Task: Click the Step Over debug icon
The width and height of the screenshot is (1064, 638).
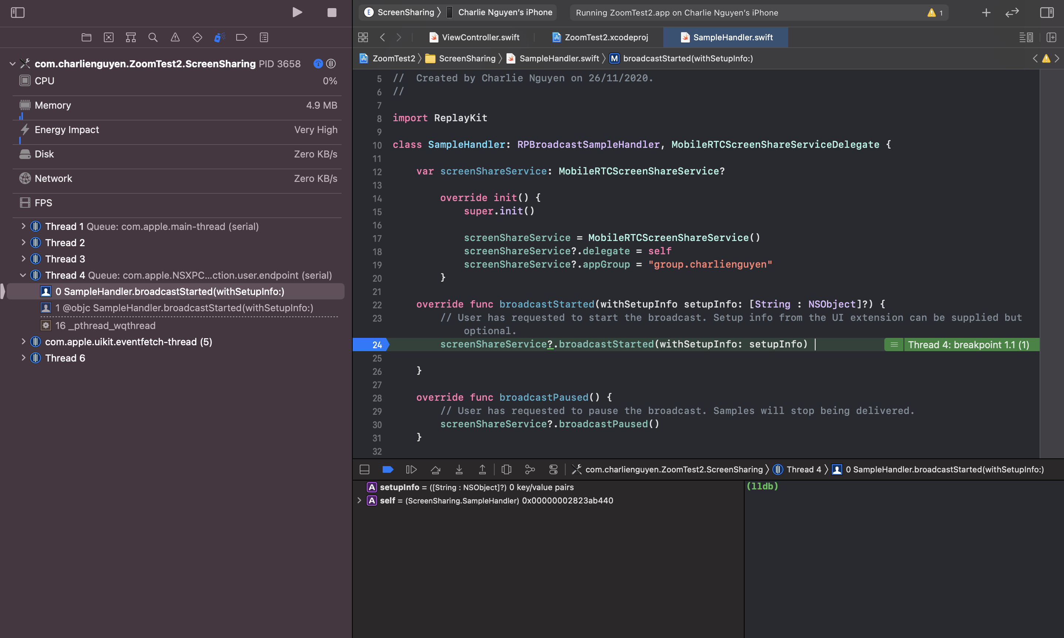Action: click(436, 469)
